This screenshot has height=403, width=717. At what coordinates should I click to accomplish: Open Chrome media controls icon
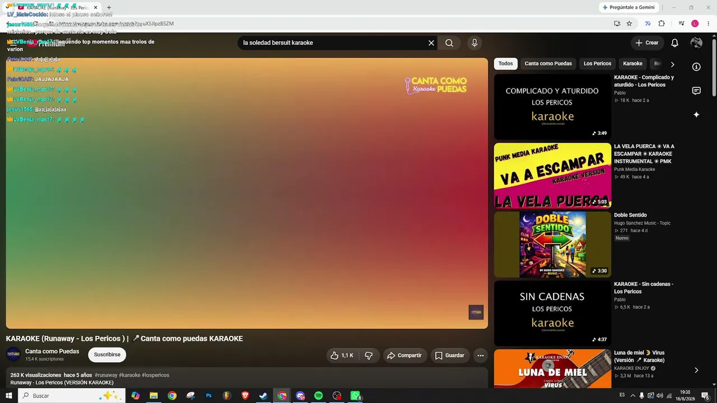(x=681, y=24)
